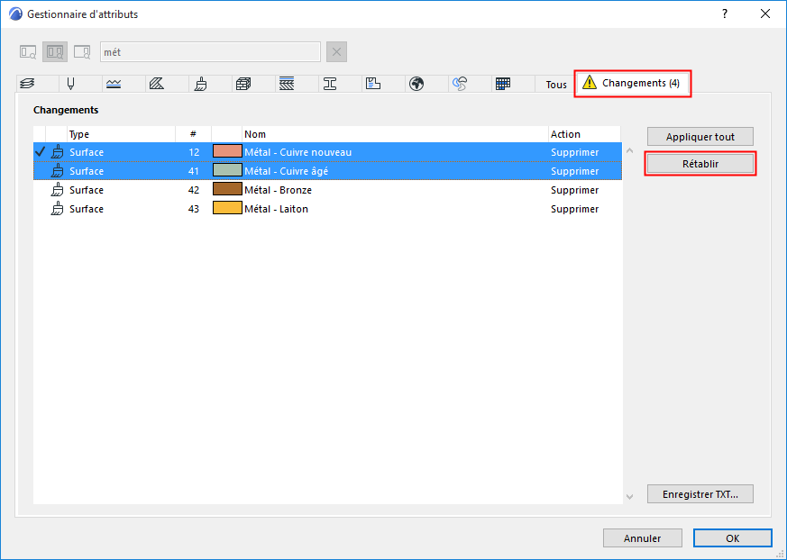Select the Changements (4) tab

(633, 83)
